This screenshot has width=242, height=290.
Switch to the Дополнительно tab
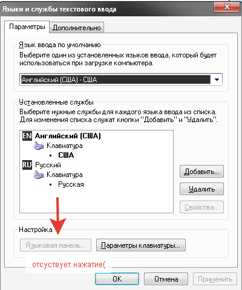pyautogui.click(x=77, y=28)
